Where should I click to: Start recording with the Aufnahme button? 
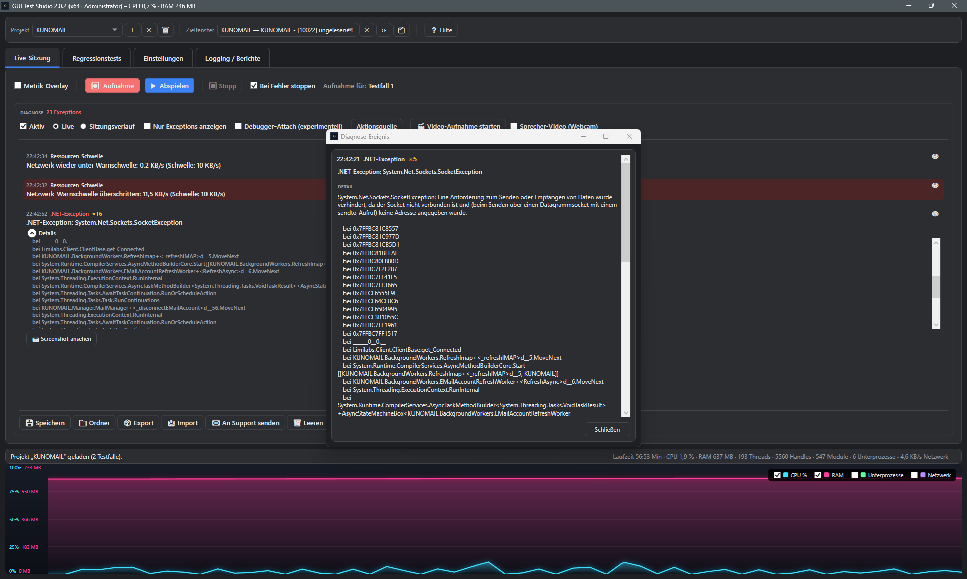(x=112, y=86)
